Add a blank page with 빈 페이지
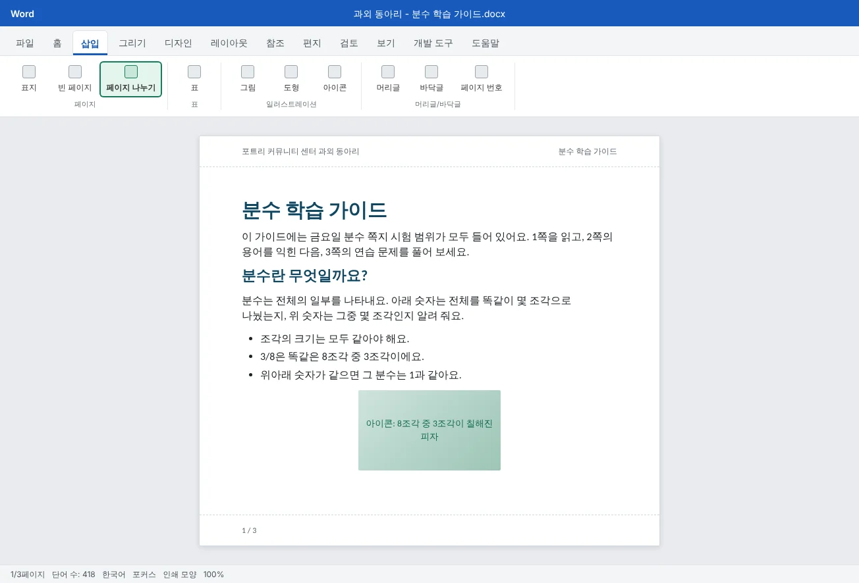The image size is (859, 583). tap(75, 79)
